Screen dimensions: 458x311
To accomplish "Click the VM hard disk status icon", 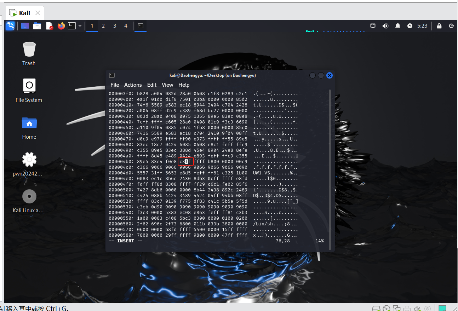I will click(x=376, y=309).
